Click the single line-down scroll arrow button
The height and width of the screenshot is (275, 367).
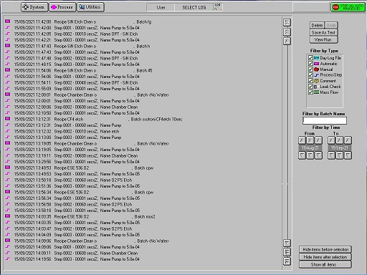coord(287,243)
